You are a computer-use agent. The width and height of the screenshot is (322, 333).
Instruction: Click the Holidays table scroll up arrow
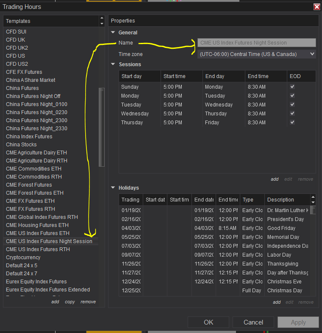click(x=313, y=197)
